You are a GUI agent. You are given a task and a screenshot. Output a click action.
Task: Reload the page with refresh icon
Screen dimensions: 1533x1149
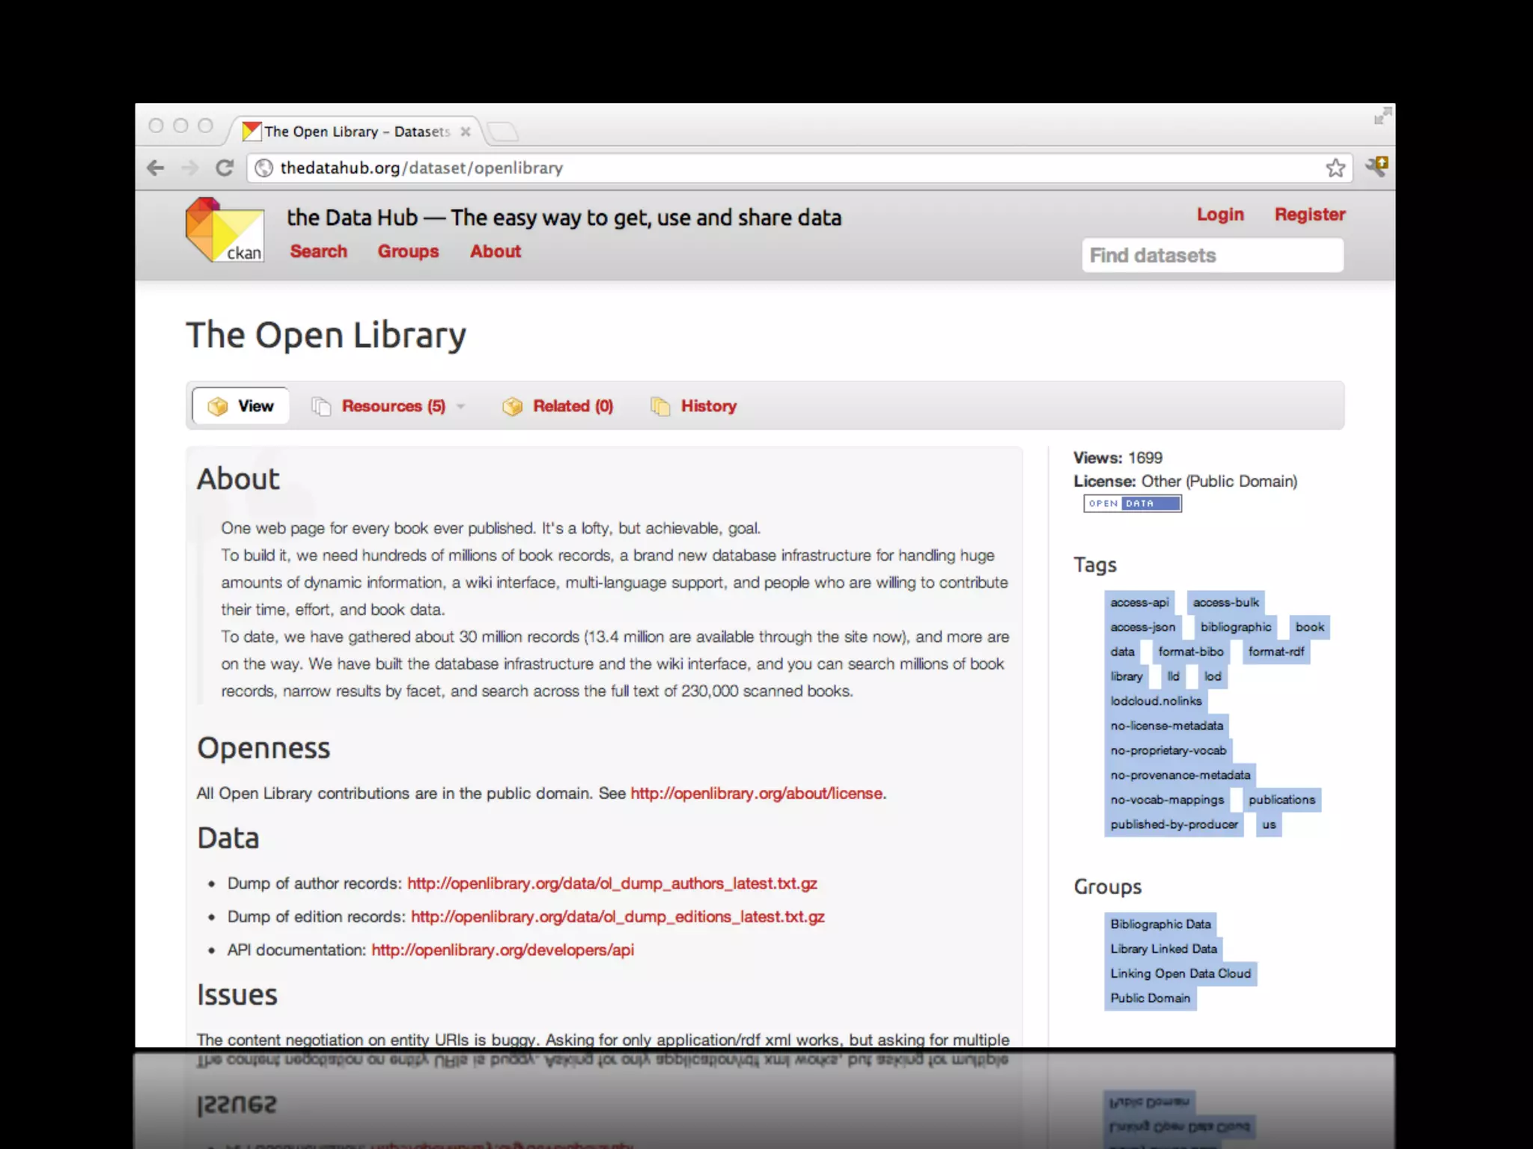tap(225, 168)
